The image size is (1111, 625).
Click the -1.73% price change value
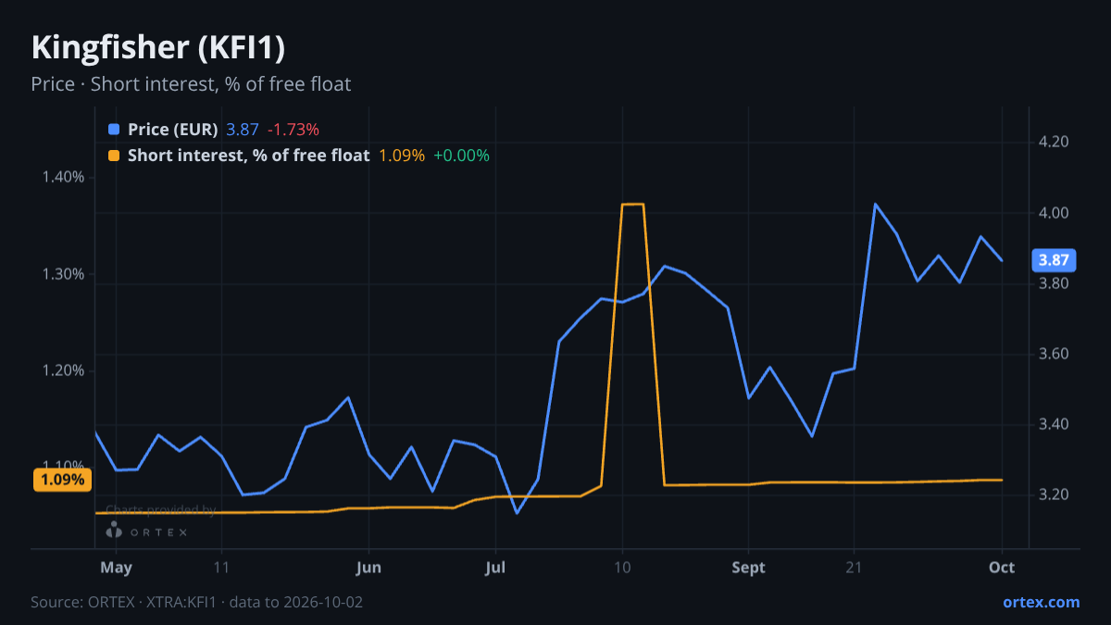point(293,130)
